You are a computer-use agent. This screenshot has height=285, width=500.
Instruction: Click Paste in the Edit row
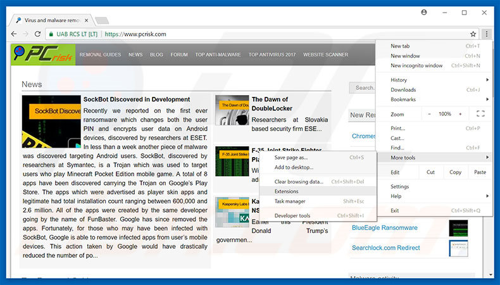[480, 172]
